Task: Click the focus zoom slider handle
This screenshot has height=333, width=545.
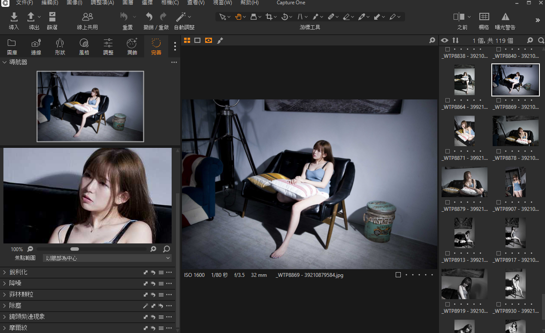Action: (75, 249)
